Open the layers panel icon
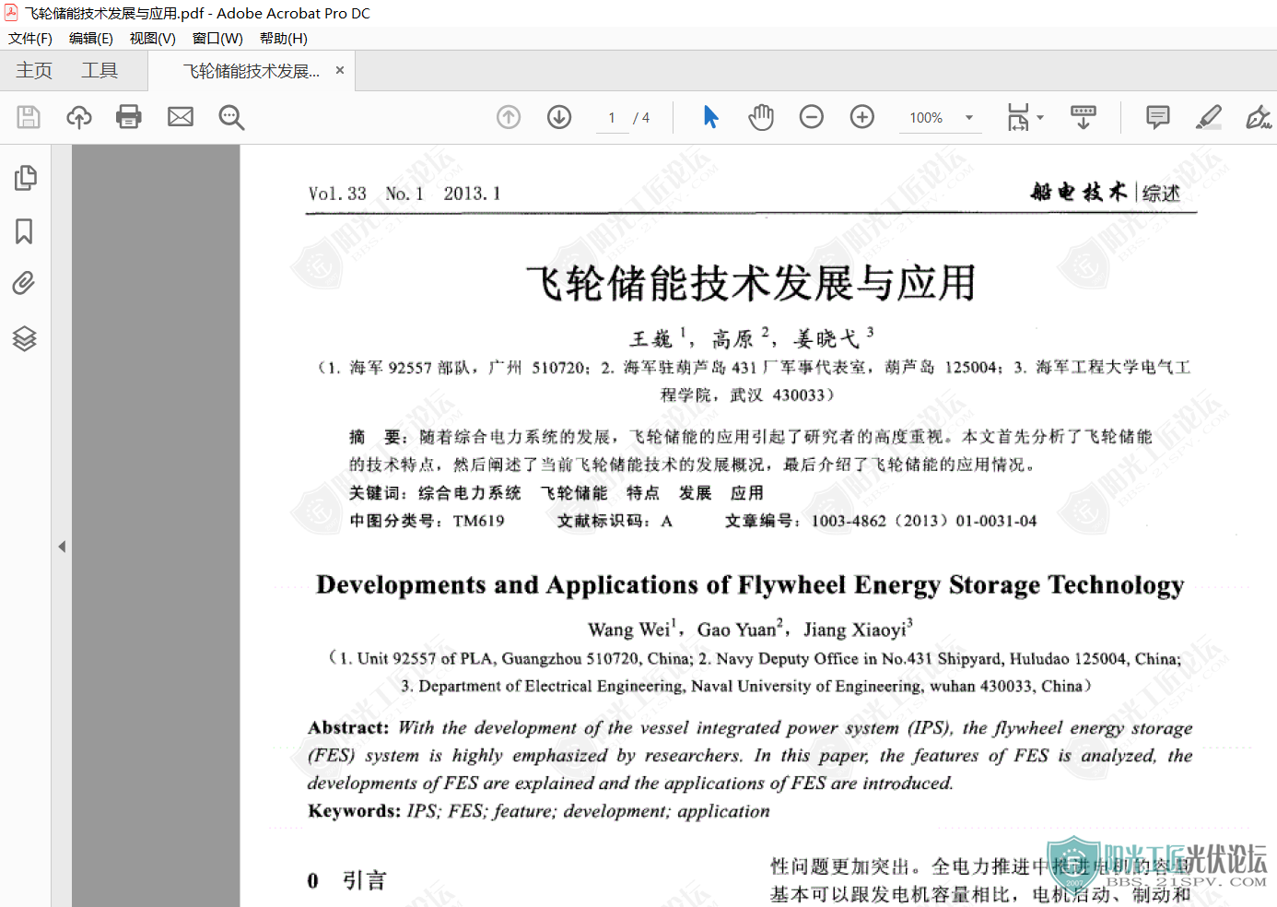Viewport: 1277px width, 907px height. point(25,338)
